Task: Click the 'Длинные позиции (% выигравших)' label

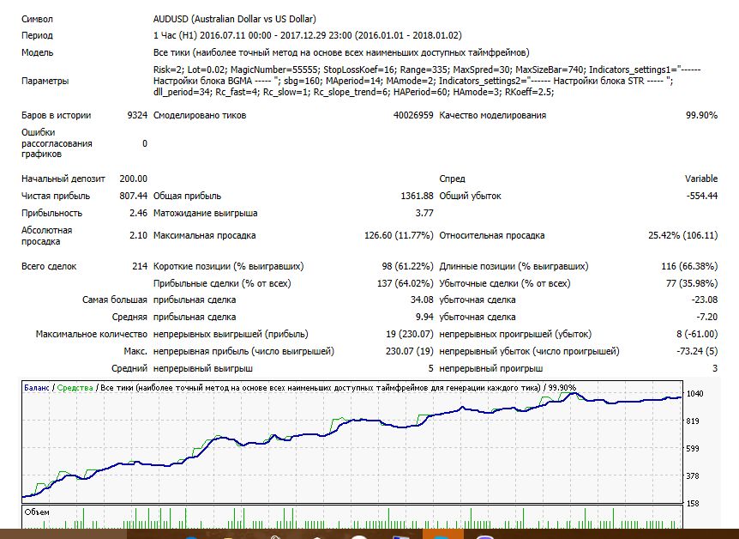Action: tap(514, 266)
